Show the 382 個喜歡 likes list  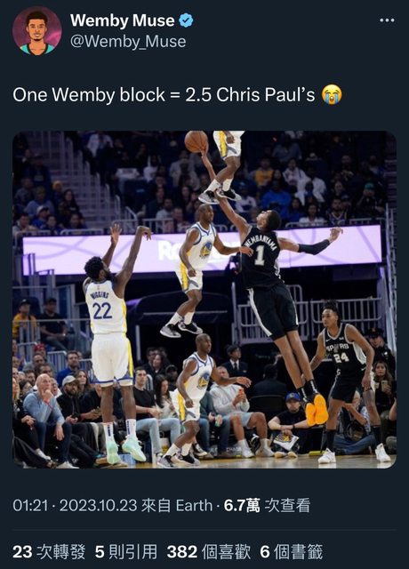[209, 551]
